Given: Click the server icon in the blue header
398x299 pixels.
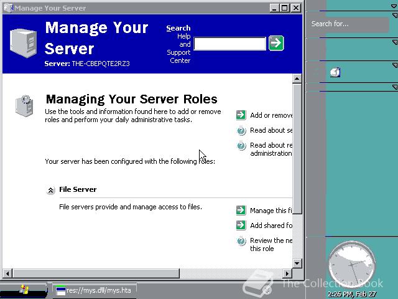Looking at the screenshot, I should (x=24, y=43).
